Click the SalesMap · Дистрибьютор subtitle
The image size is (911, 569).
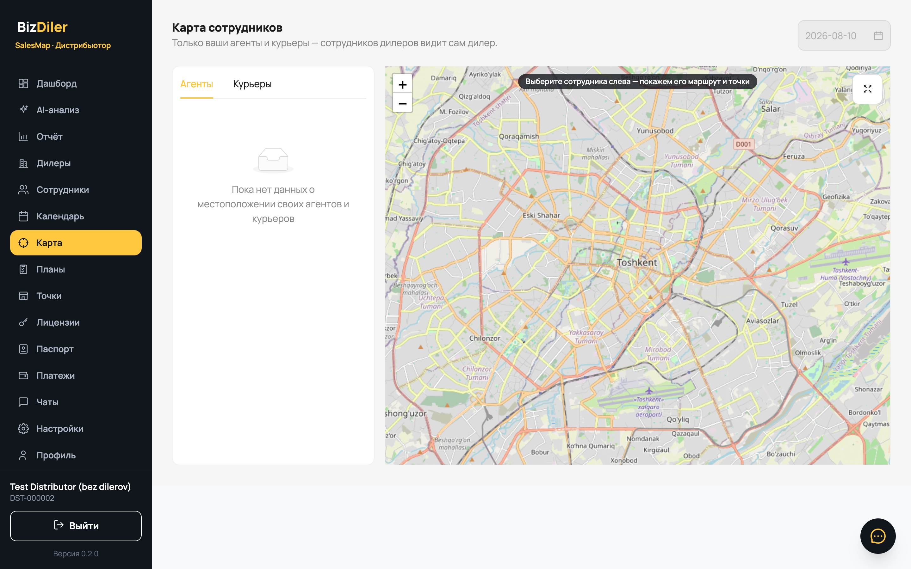coord(63,46)
